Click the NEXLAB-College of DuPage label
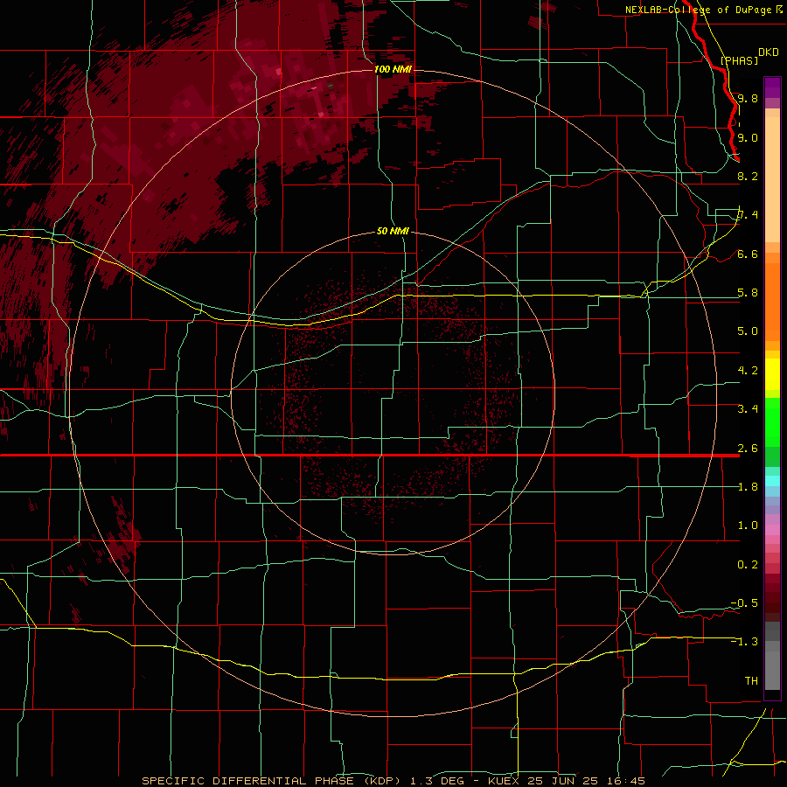787x787 pixels. click(698, 10)
